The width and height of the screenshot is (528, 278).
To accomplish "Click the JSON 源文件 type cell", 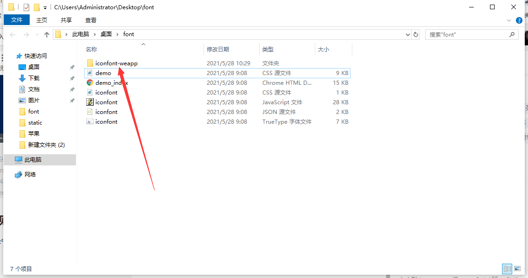I will (x=279, y=112).
